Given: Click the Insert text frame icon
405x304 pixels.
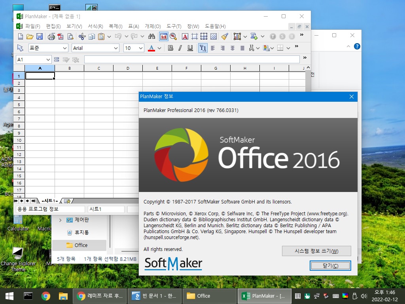Looking at the screenshot, I should (185, 36).
